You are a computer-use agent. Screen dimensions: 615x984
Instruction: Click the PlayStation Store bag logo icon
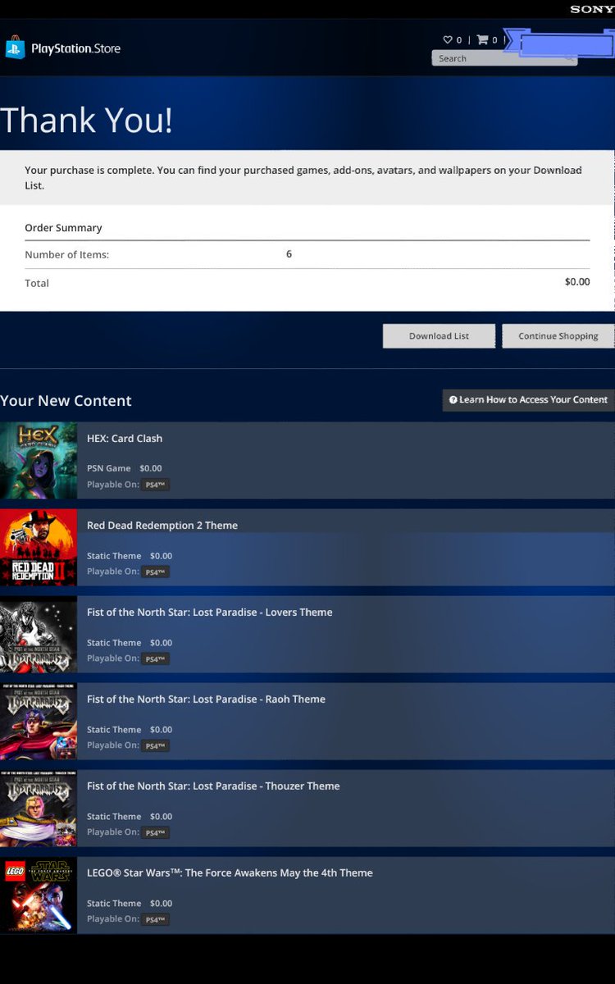[x=15, y=48]
